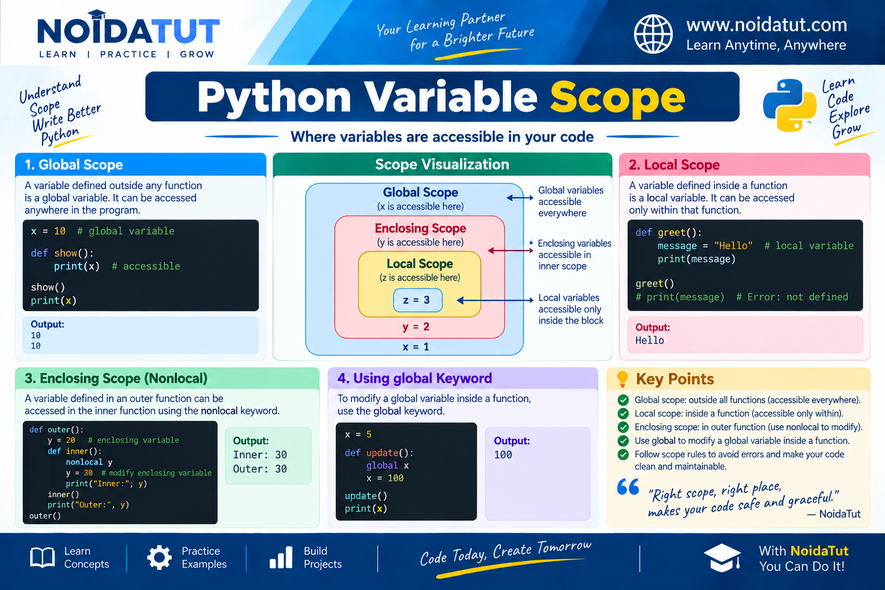Click the 'Code Today, Create Tomorrow' slogan
The width and height of the screenshot is (885, 590).
pos(505,553)
